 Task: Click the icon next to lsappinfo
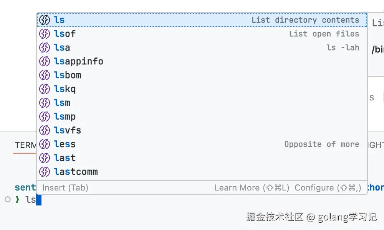point(45,61)
